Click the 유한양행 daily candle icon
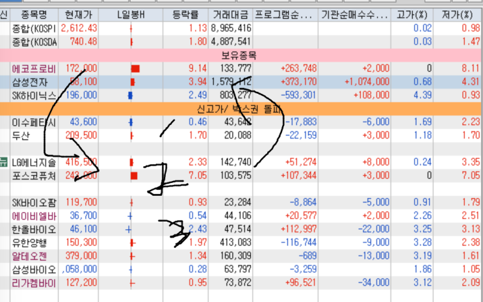The width and height of the screenshot is (483, 302). 133,243
